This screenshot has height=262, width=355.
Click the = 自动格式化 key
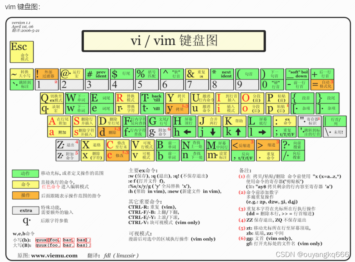click(322, 85)
